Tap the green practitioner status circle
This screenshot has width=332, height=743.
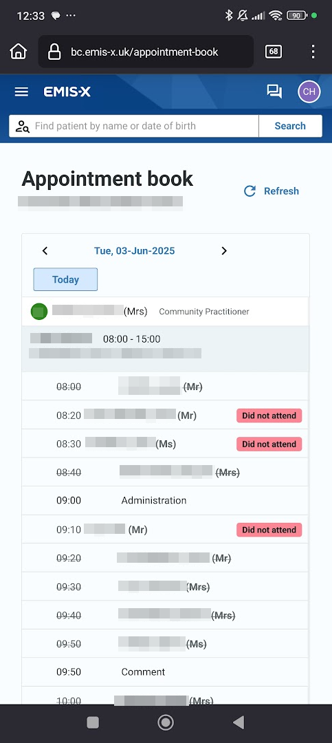(x=39, y=312)
